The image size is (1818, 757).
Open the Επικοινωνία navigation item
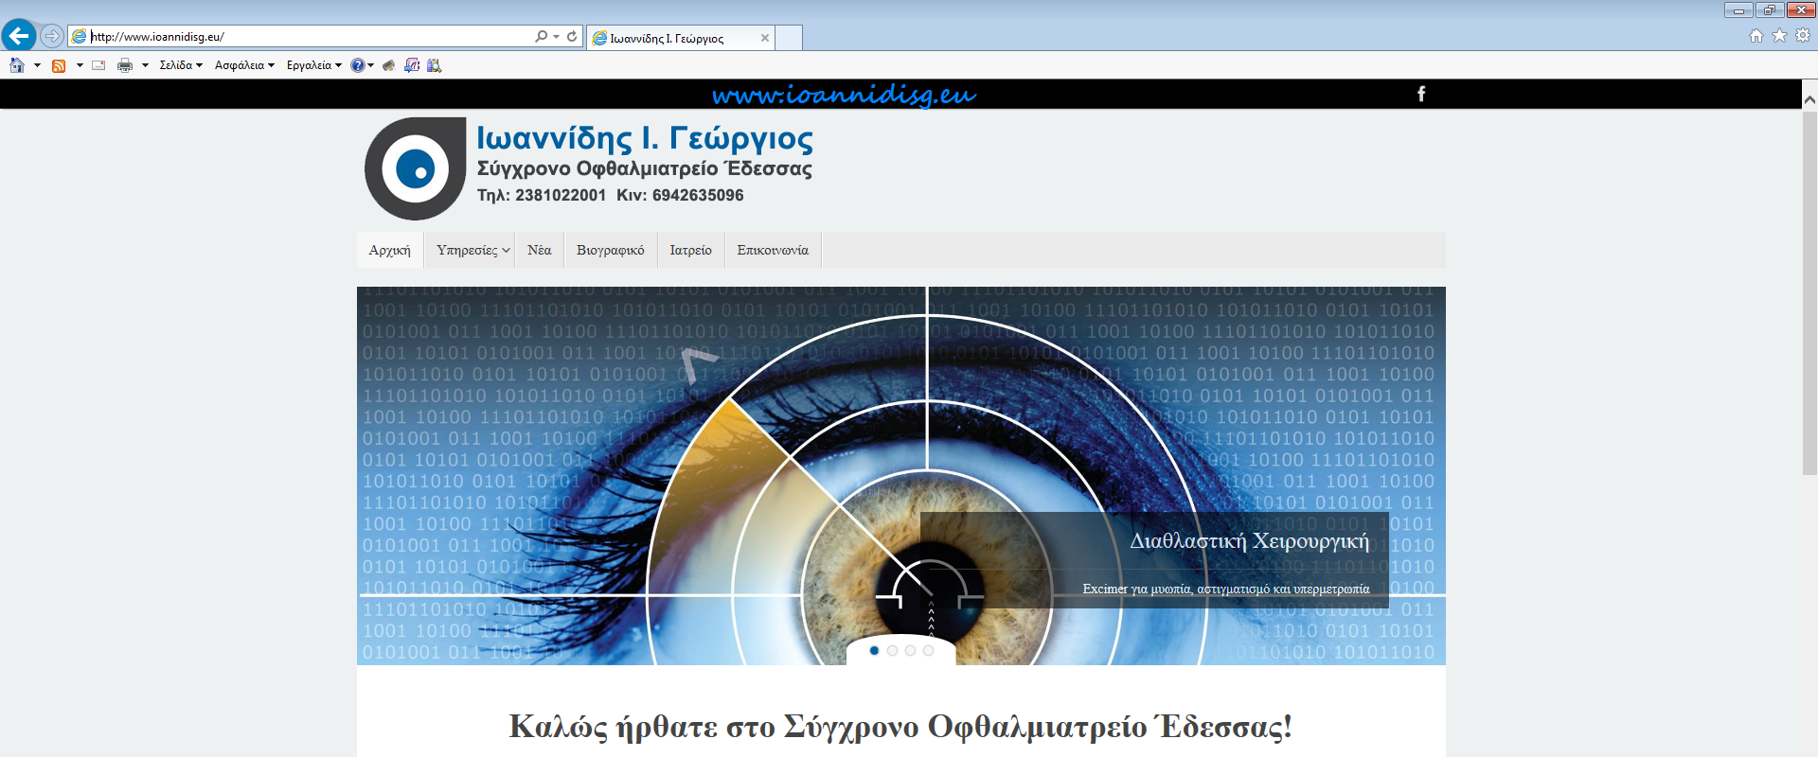click(773, 250)
